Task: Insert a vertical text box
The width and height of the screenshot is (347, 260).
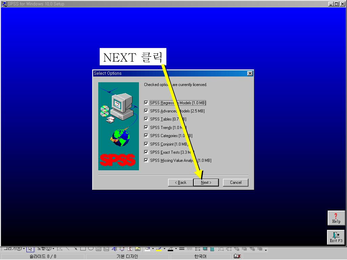Action: tap(106, 249)
